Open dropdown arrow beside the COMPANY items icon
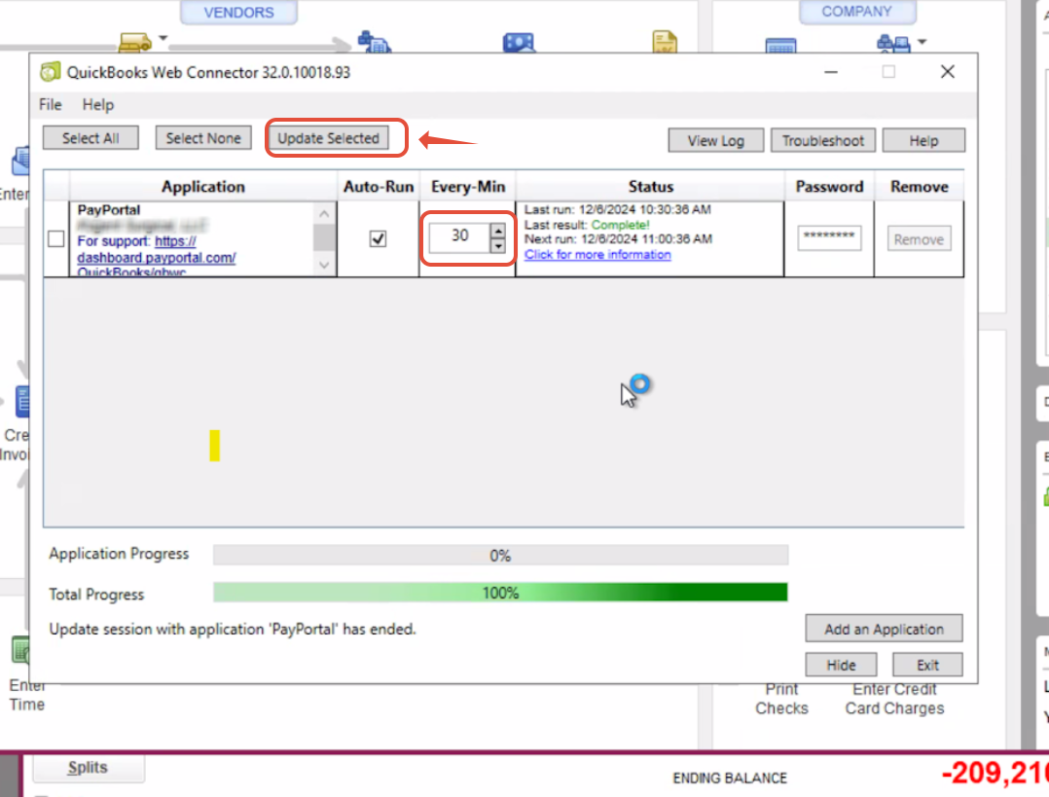This screenshot has width=1049, height=797. (922, 42)
